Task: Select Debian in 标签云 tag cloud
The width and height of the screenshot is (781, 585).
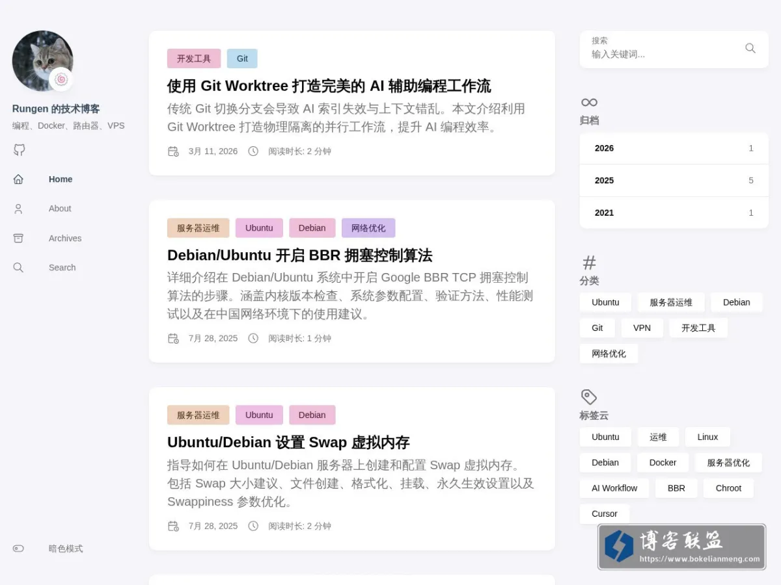Action: click(x=605, y=463)
